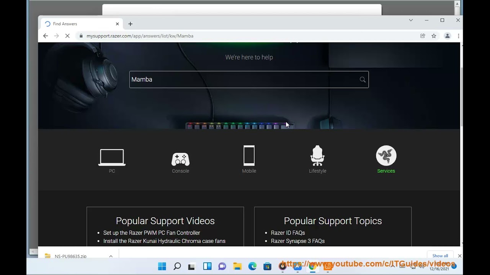Open the NS-PU98635.zip downloaded file
The height and width of the screenshot is (275, 490).
click(70, 256)
